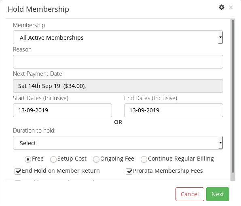The height and width of the screenshot is (206, 241).
Task: Open the Membership dropdown list
Action: coord(118,37)
